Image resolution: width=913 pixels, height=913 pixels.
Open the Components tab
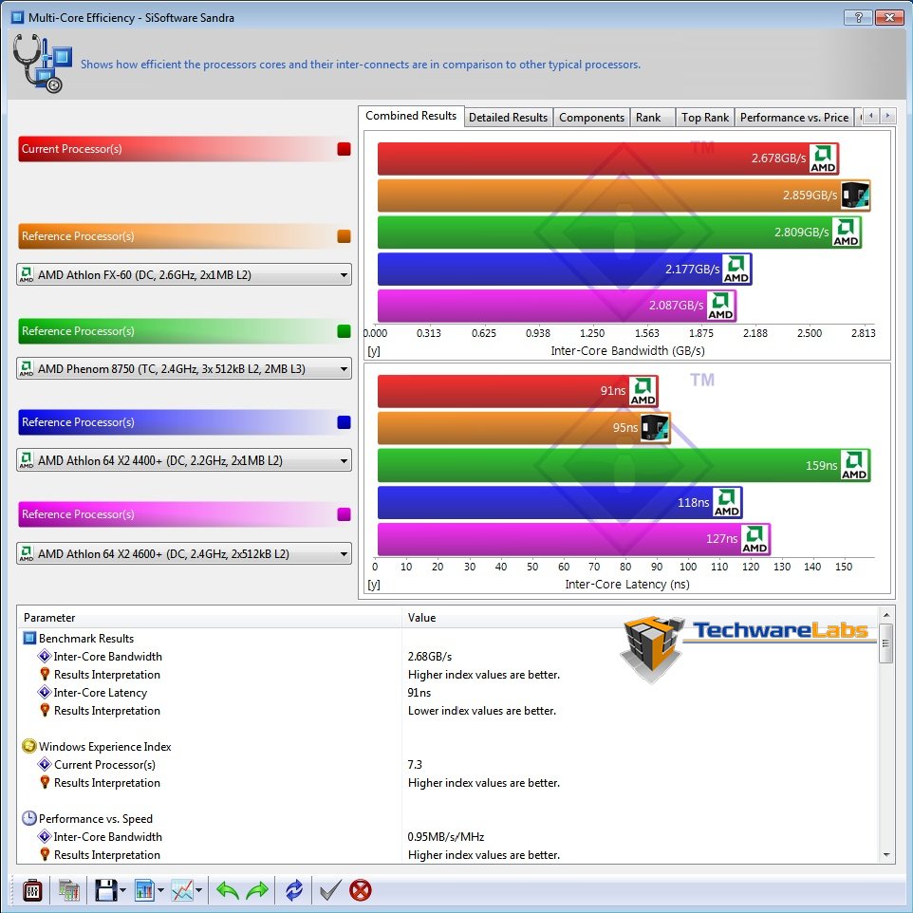[591, 118]
